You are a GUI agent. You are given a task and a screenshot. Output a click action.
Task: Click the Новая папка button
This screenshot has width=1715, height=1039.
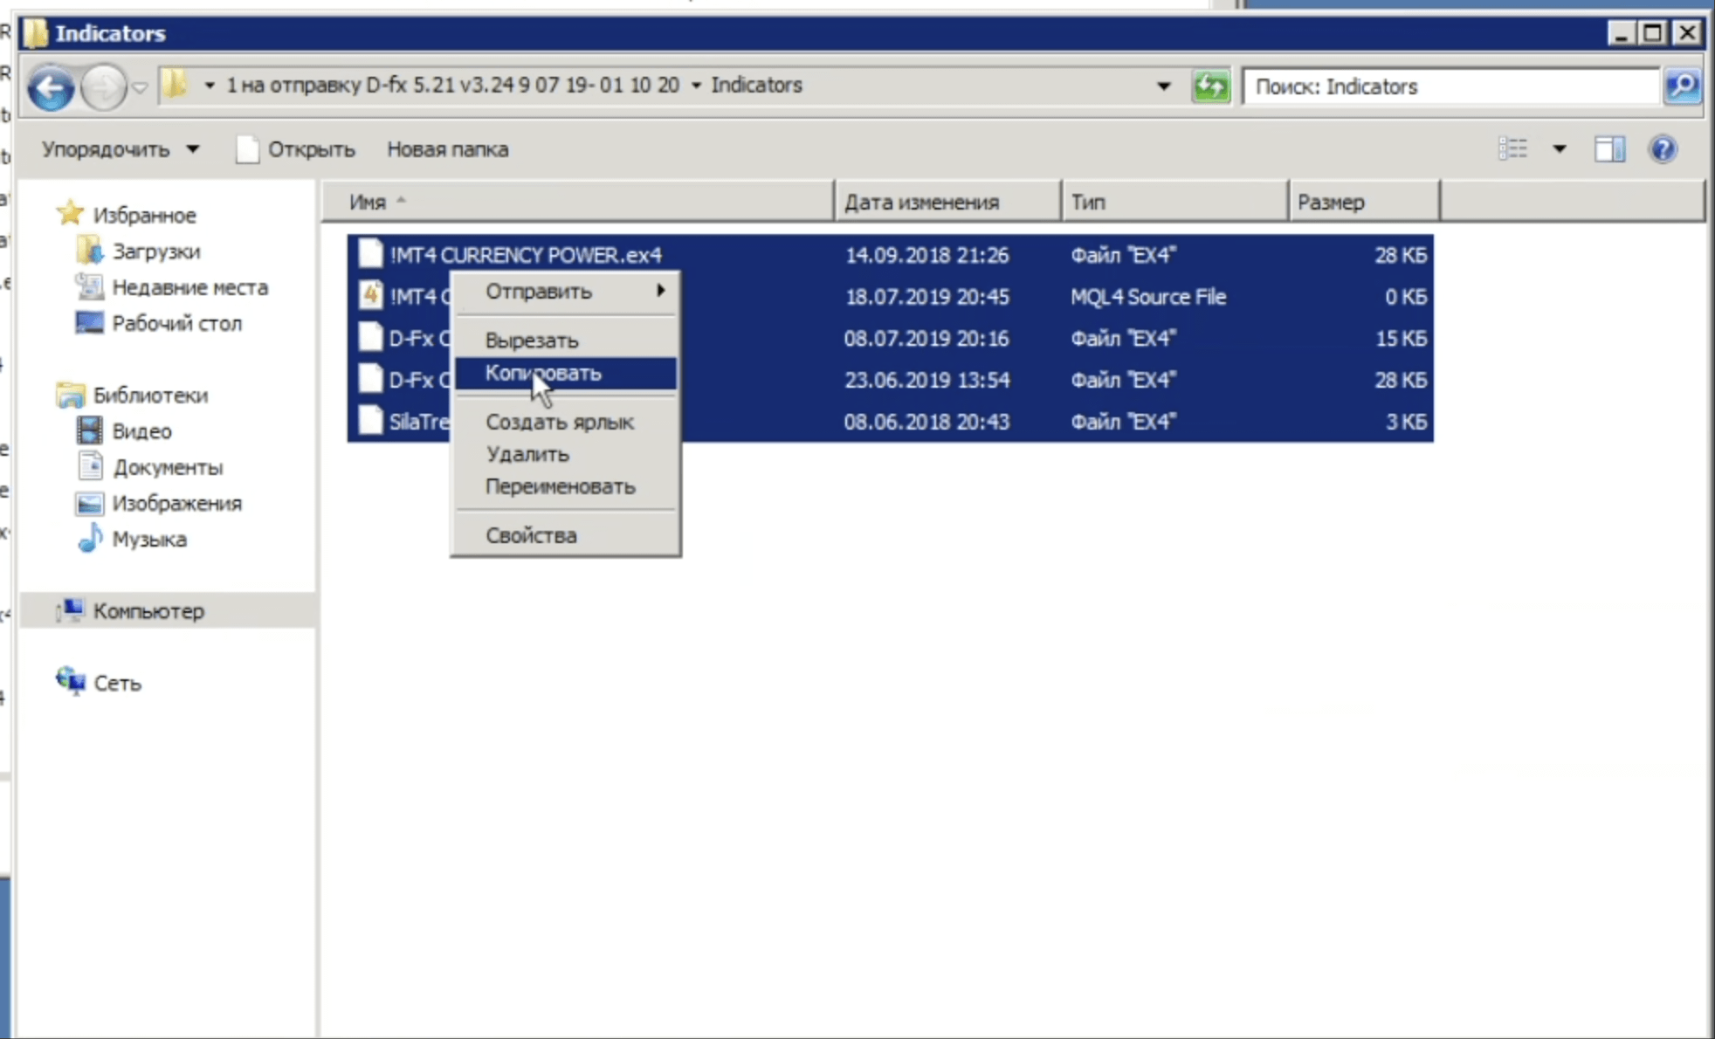click(447, 149)
